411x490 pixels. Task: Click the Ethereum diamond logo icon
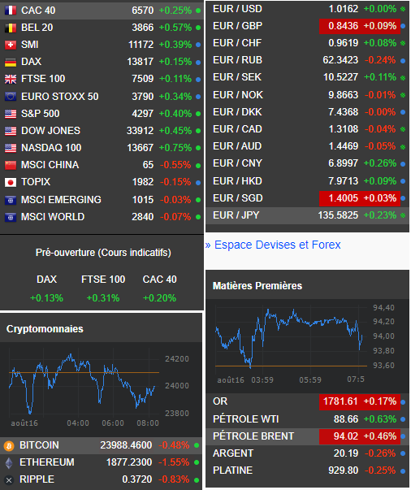pyautogui.click(x=9, y=463)
